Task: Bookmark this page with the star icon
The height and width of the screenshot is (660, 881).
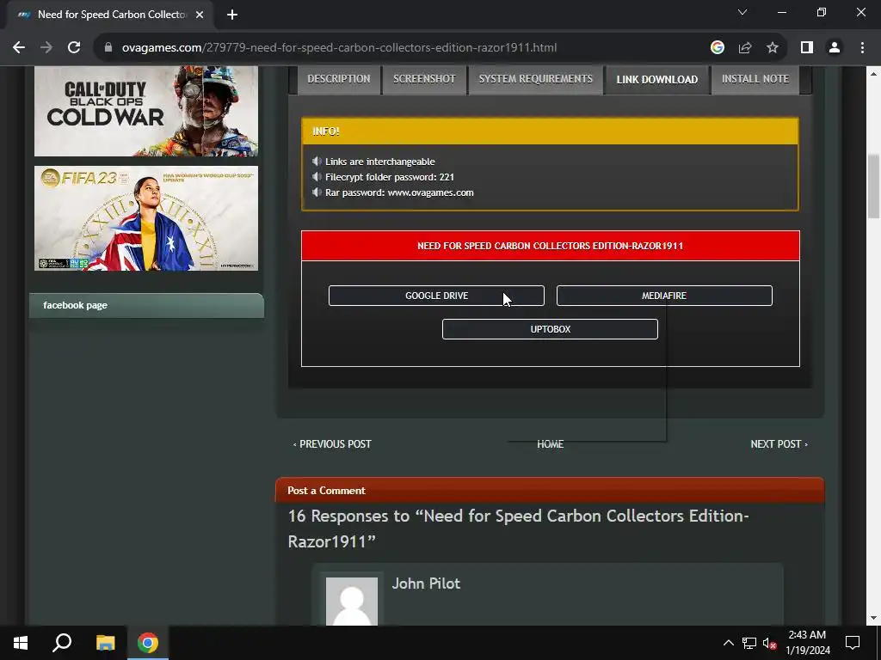Action: (773, 48)
